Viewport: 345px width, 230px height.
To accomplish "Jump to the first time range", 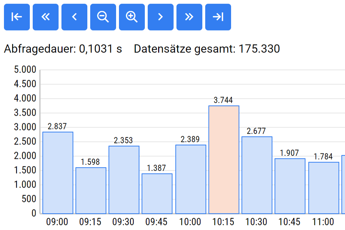I will tap(17, 17).
